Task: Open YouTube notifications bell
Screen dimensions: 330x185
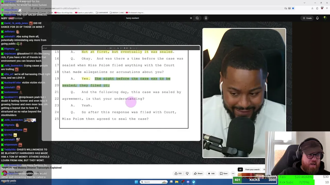Action: pyautogui.click(x=317, y=18)
